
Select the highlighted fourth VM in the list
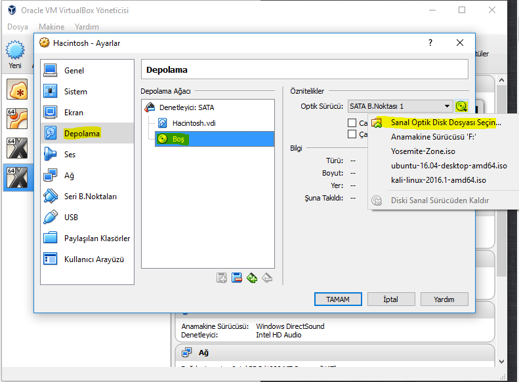[x=17, y=178]
